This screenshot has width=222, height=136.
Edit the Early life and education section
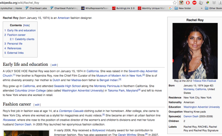(54, 65)
